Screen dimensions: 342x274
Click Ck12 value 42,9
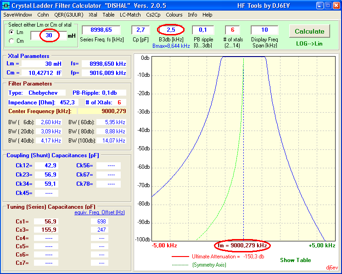[x=47, y=166]
